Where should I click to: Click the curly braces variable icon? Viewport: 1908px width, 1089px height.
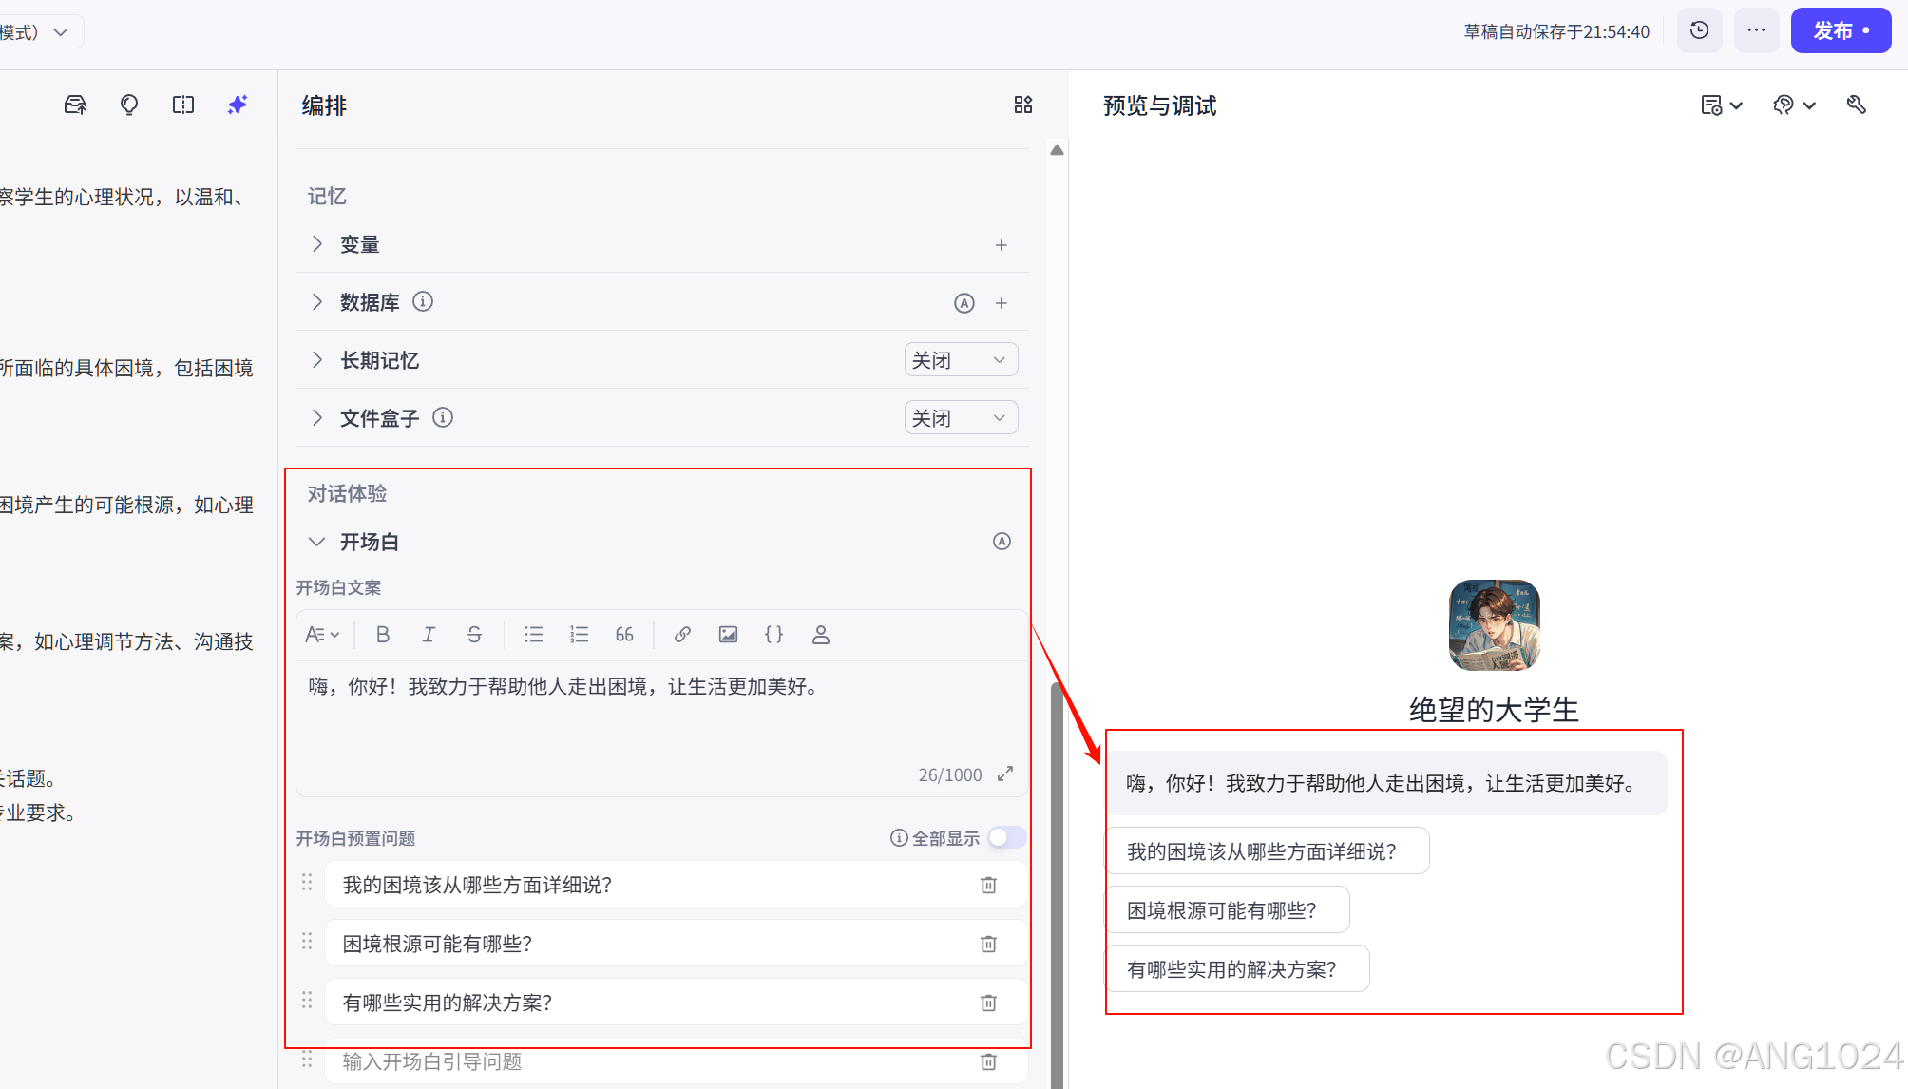(x=773, y=635)
